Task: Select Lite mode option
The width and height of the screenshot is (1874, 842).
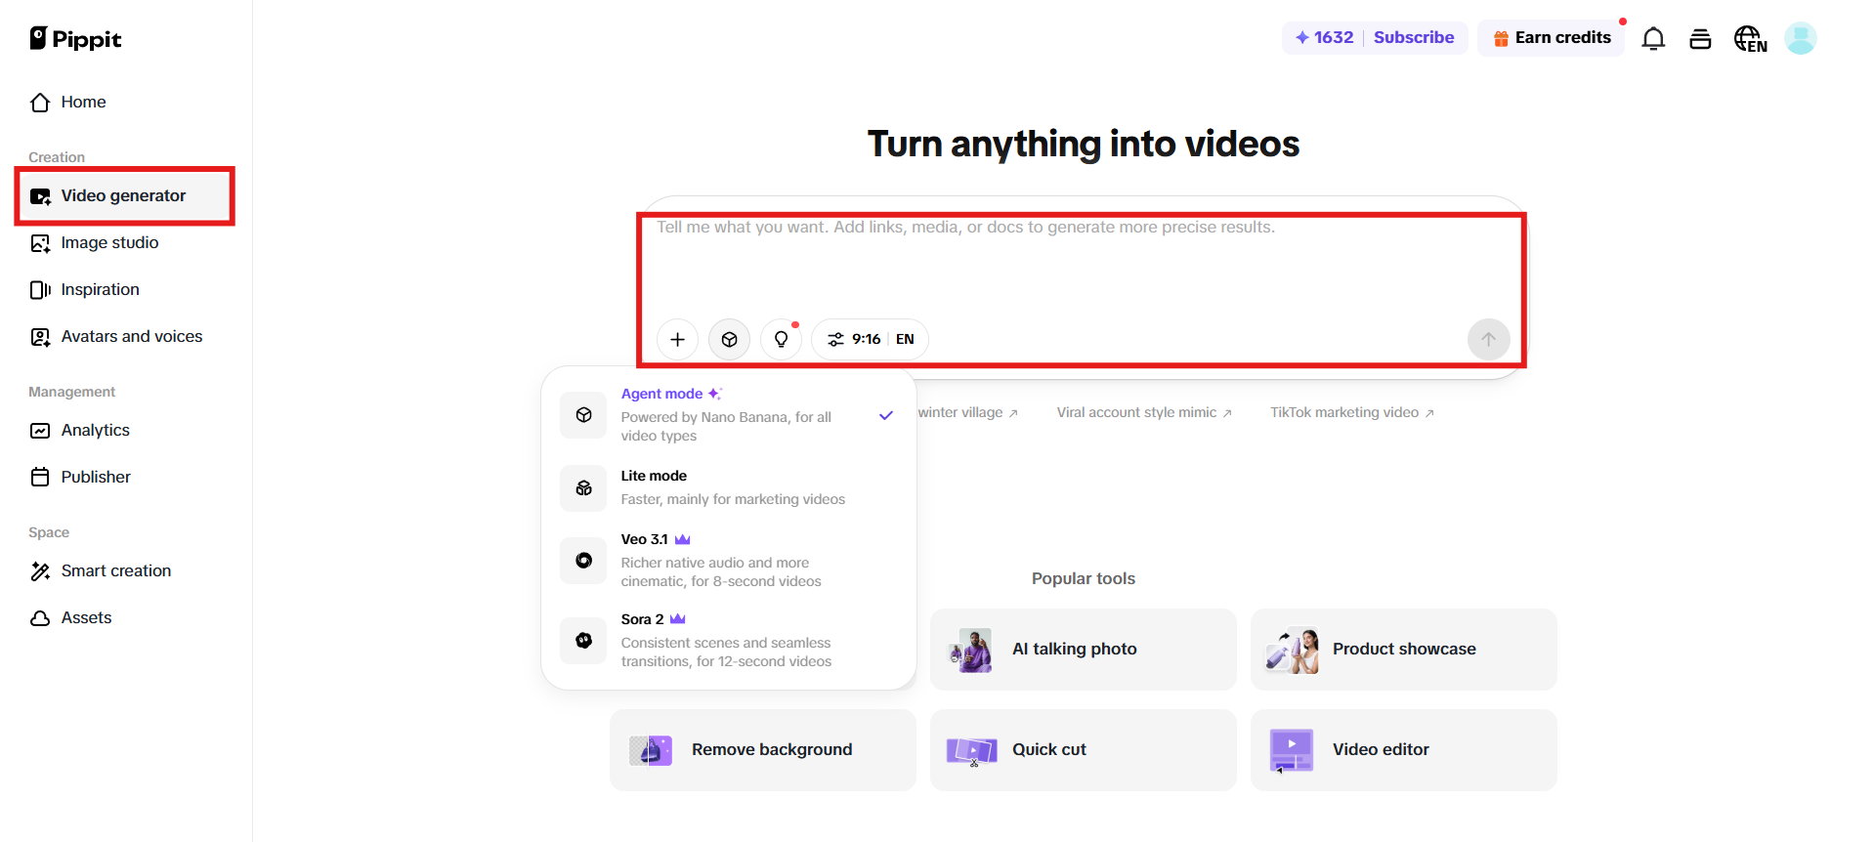Action: point(729,487)
